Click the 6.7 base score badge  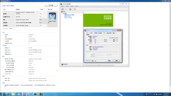(x=52, y=16)
